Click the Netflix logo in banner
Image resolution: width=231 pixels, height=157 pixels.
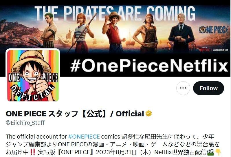[204, 50]
